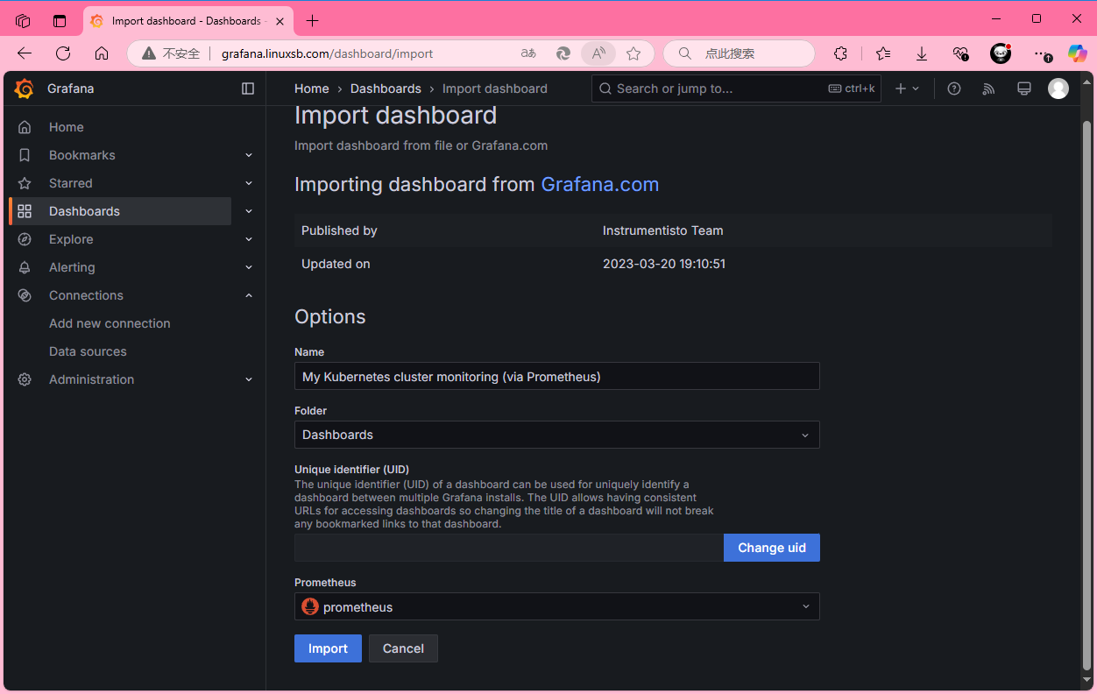Screen dimensions: 1097x694
Task: Open a new browser tab
Action: (313, 20)
